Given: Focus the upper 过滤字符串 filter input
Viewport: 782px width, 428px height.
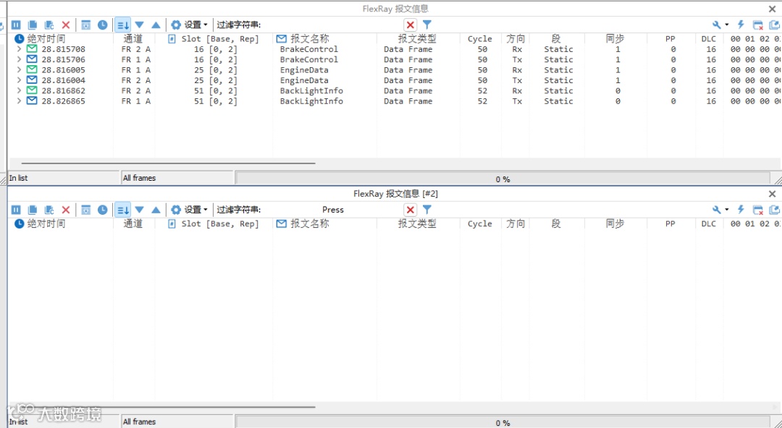Looking at the screenshot, I should (332, 25).
